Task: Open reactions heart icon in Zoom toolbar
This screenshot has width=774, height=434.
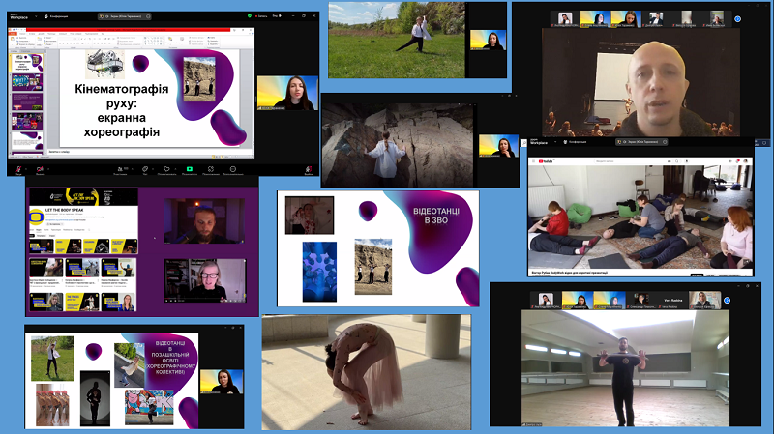Action: click(x=166, y=170)
